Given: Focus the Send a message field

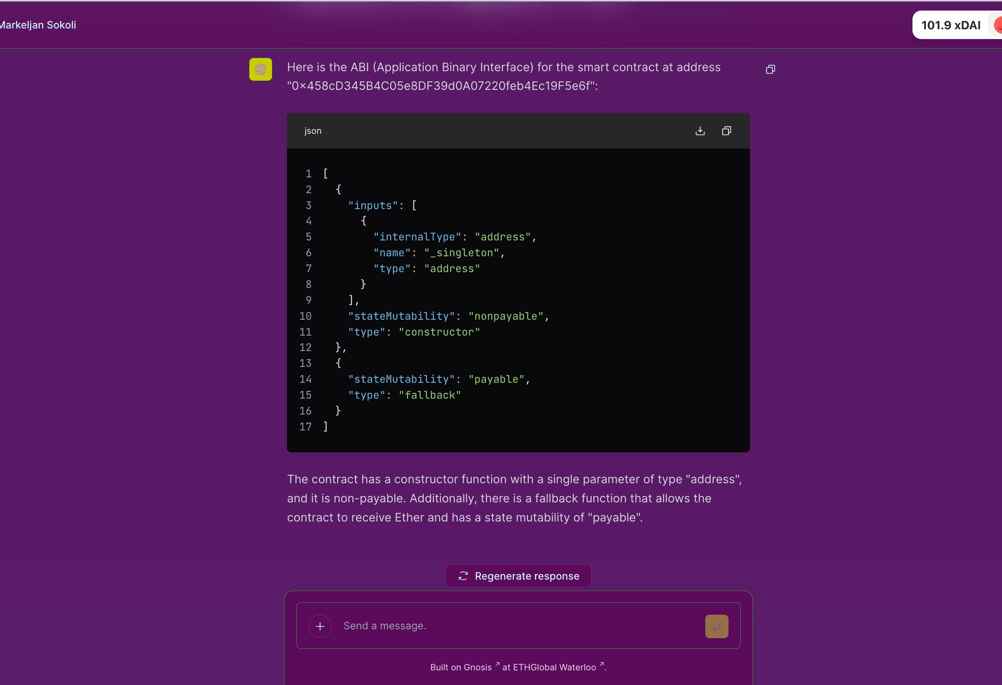Looking at the screenshot, I should click(x=518, y=626).
